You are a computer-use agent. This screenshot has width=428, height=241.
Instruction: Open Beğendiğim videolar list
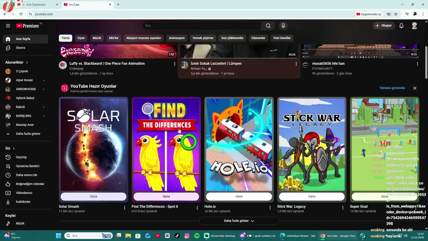(x=25, y=184)
